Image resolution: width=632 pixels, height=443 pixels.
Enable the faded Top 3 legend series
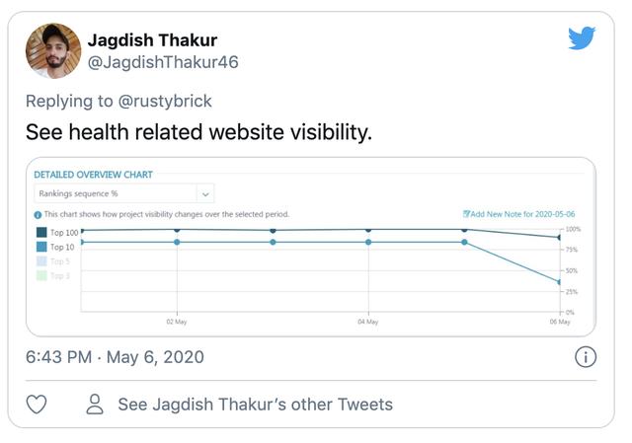pos(53,276)
